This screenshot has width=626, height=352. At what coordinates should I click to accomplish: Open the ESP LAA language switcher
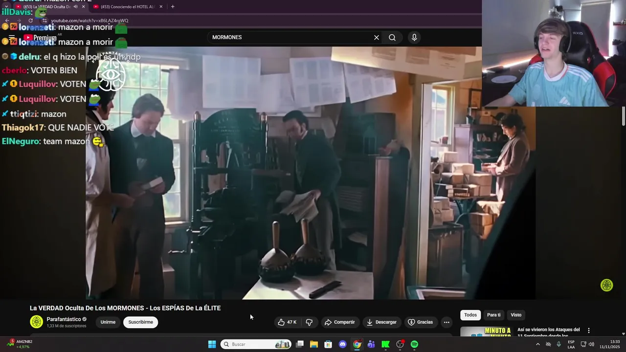(x=571, y=344)
